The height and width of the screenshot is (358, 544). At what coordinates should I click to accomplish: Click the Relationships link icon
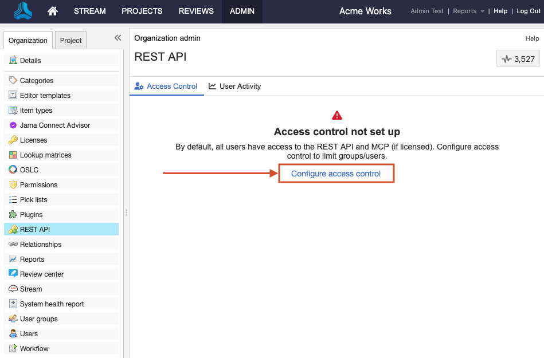(x=13, y=244)
